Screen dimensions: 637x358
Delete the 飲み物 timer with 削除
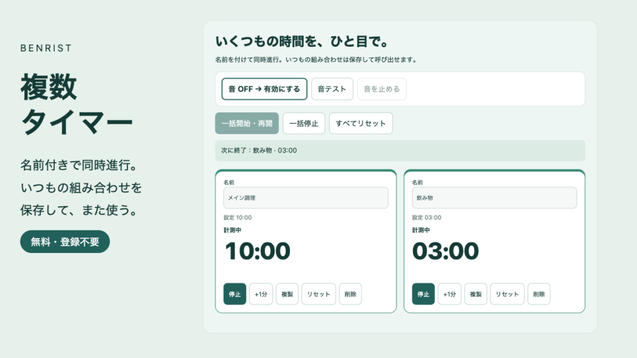(x=539, y=294)
